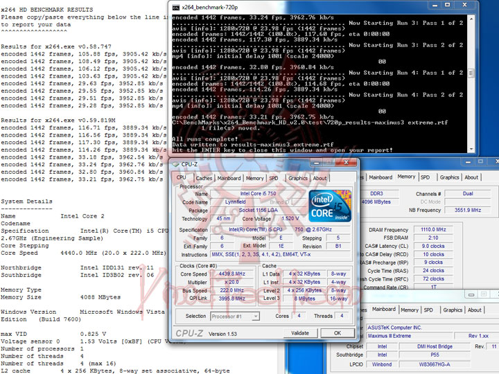
Task: Click 'Results for x264.exe v0.59.819M' heading
Action: pos(58,121)
